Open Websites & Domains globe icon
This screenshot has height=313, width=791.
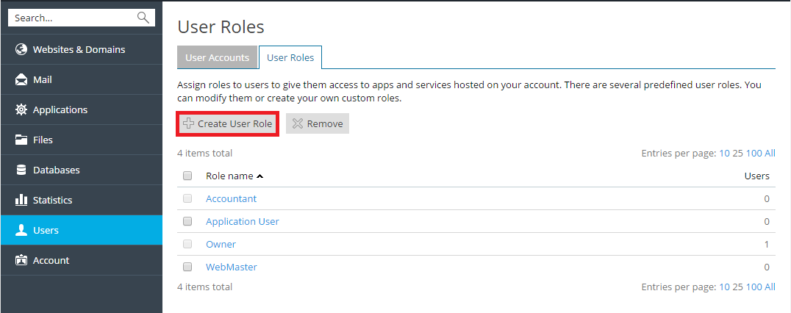[21, 50]
